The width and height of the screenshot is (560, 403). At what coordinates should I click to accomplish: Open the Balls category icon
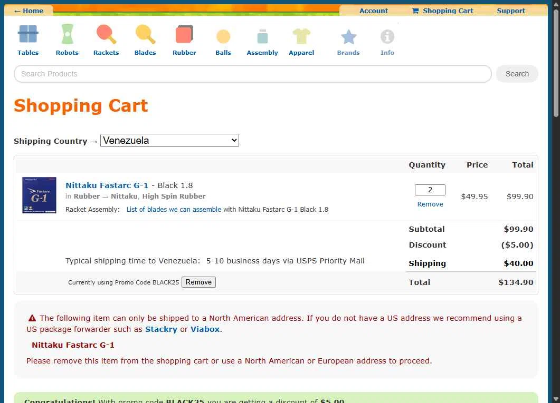coord(223,36)
